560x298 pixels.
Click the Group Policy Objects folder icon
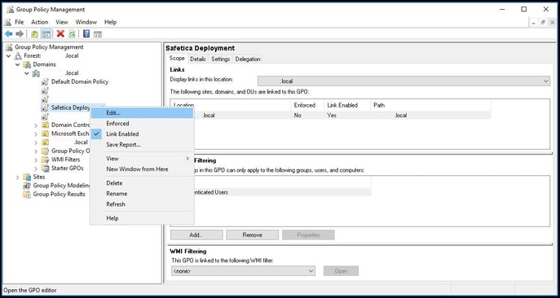coord(45,151)
